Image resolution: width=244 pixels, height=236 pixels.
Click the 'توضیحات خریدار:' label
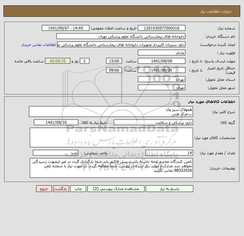tap(222, 168)
